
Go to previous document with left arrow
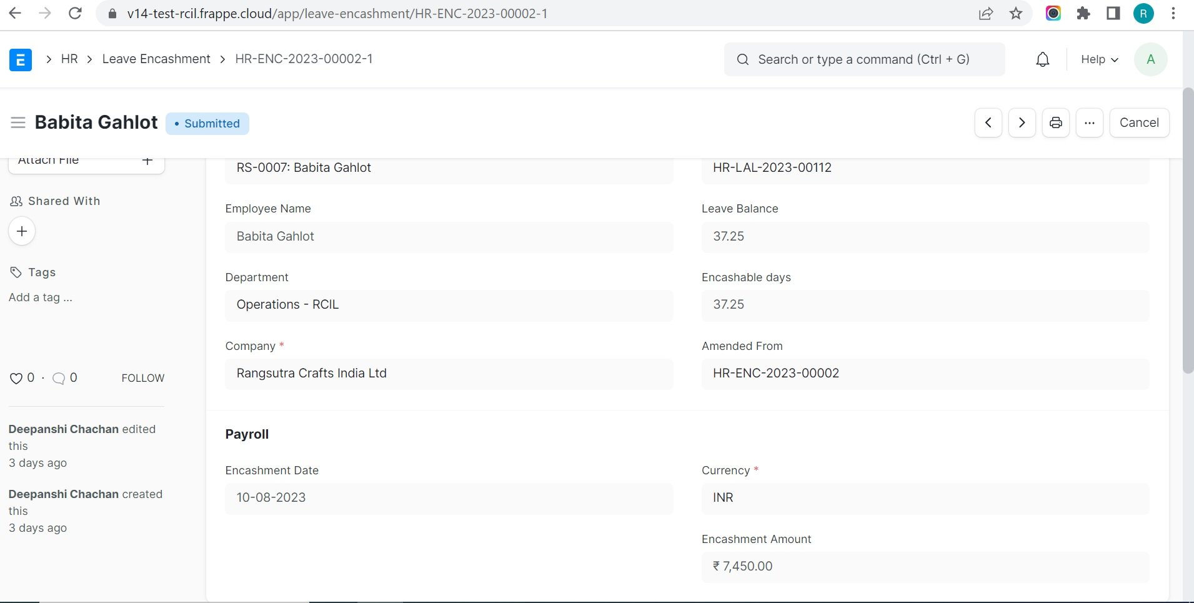pos(988,122)
